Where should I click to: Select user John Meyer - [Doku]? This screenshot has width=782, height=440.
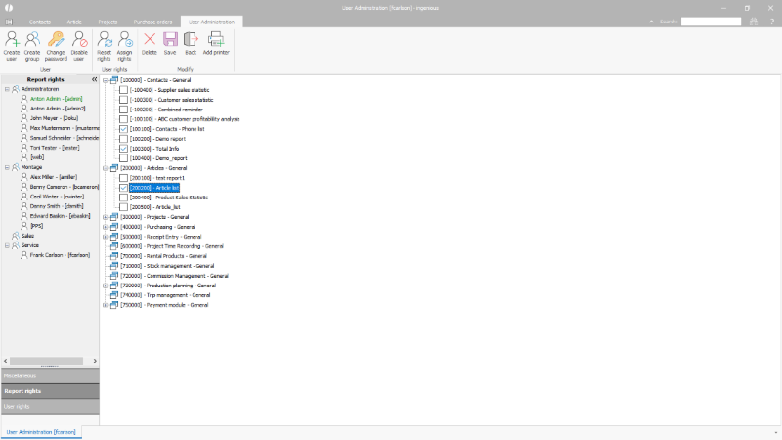click(54, 118)
